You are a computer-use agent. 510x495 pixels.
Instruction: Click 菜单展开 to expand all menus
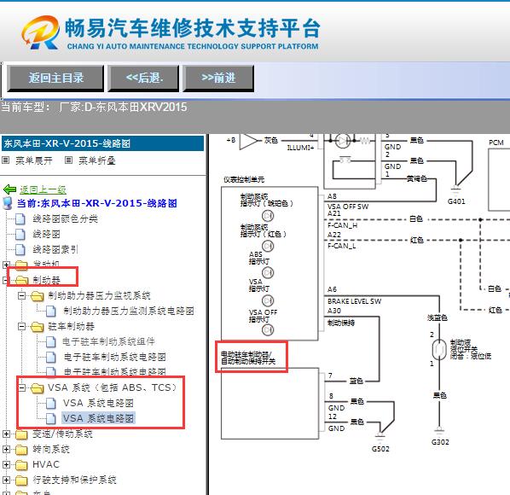(34, 160)
